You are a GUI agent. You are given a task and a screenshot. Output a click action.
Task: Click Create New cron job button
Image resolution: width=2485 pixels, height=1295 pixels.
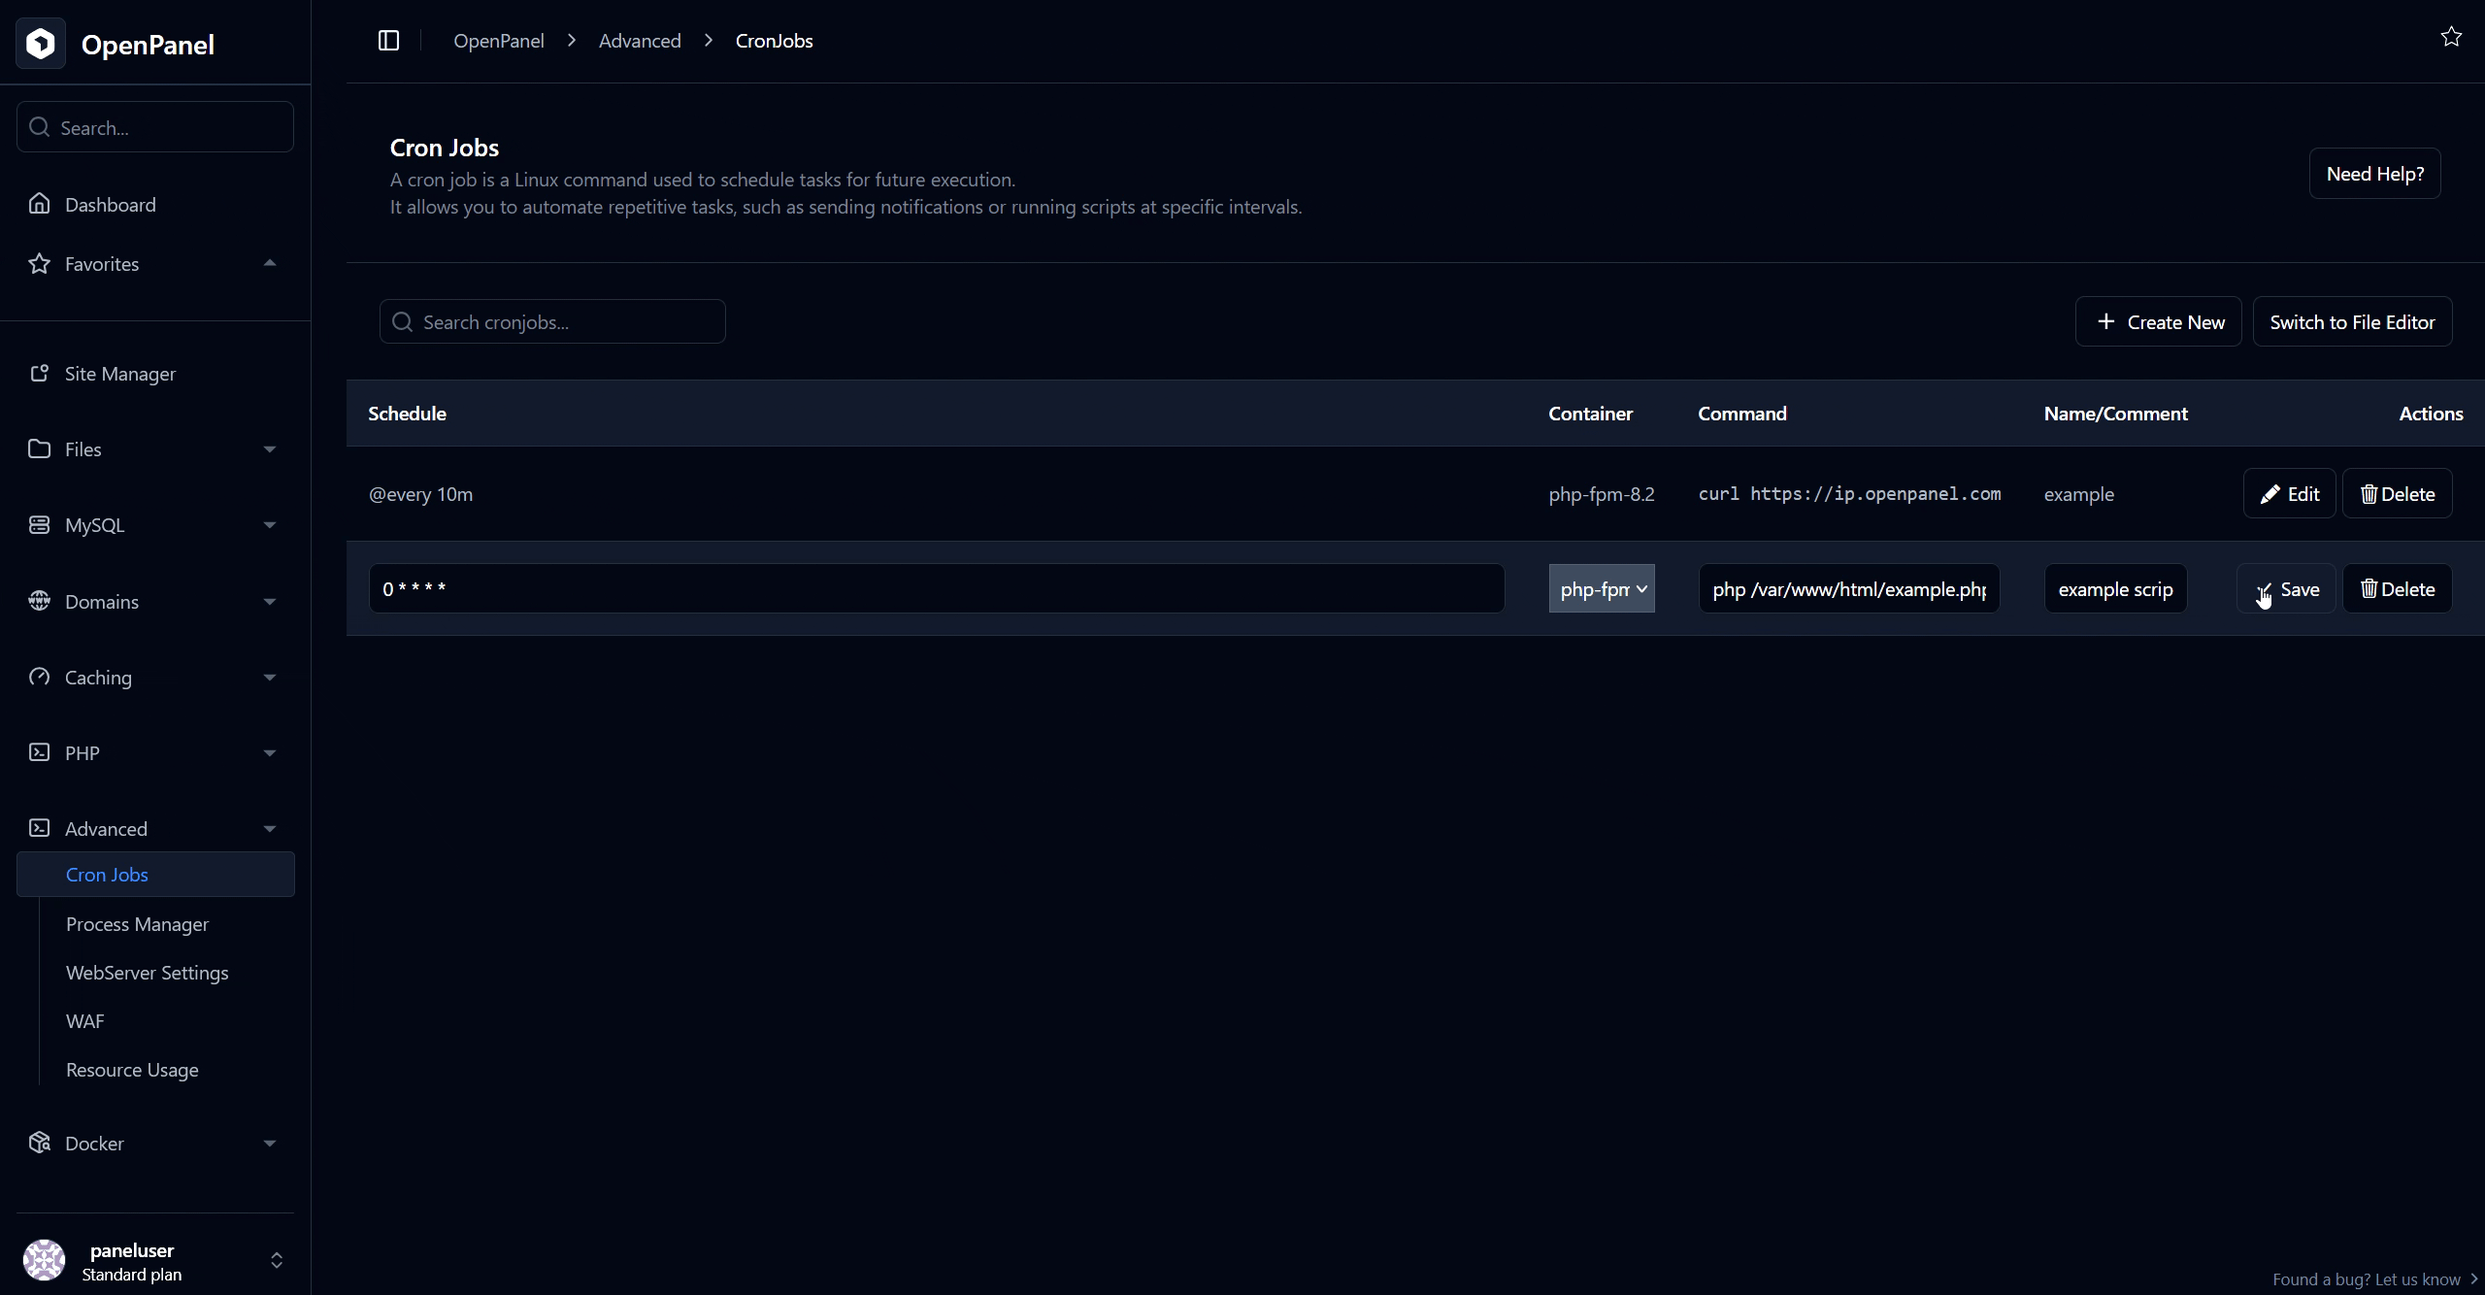(x=2158, y=322)
